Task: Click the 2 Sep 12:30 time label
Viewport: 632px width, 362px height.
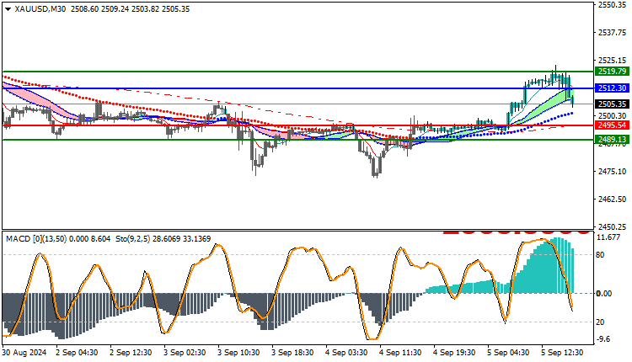Action: click(131, 353)
